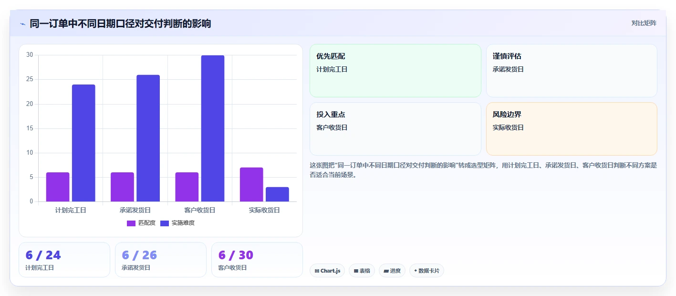The width and height of the screenshot is (676, 296).
Task: Click 客户收货日 text in the 投入重点 card
Action: point(332,127)
